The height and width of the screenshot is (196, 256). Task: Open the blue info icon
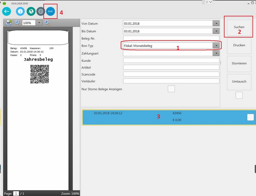tap(20, 11)
